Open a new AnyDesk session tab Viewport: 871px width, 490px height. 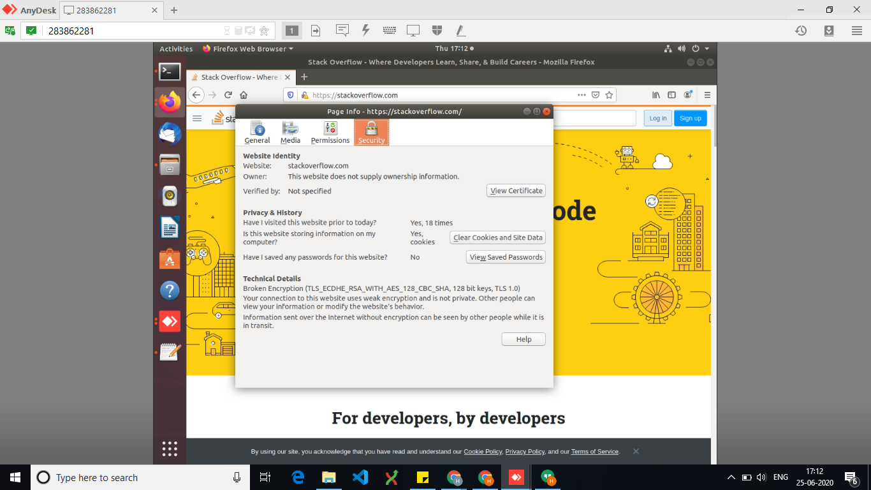tap(174, 10)
